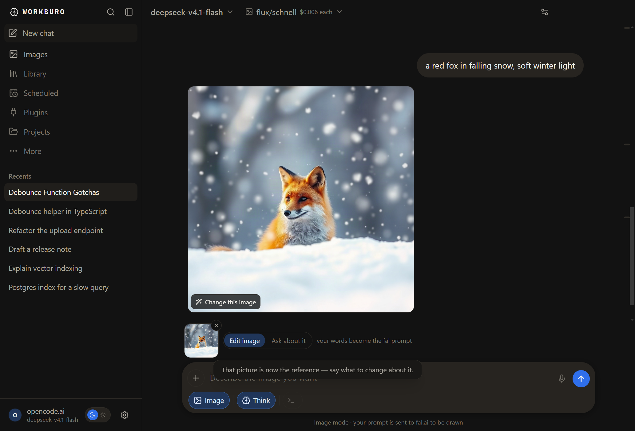Select the Ask about it tab
Screen dimensions: 635x431
coord(288,341)
